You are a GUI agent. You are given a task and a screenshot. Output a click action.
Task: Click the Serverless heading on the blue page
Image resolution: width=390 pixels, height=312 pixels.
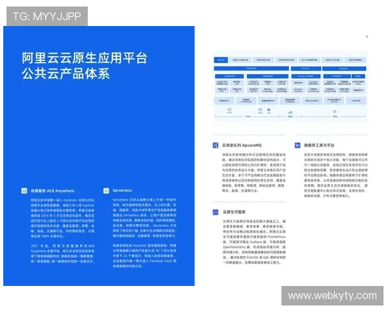pos(122,190)
